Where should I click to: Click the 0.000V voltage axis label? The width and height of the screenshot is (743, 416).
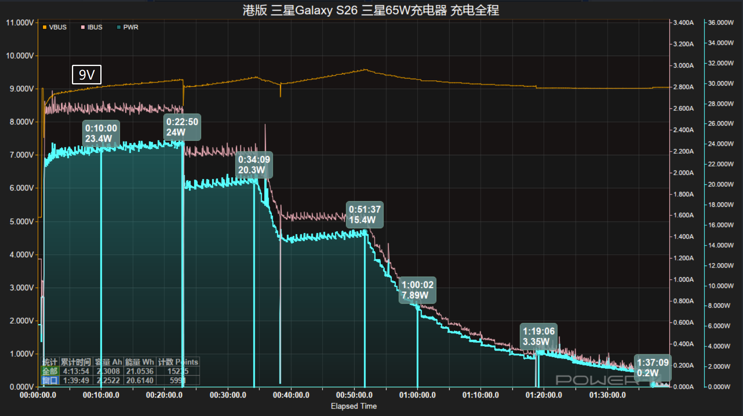(22, 387)
